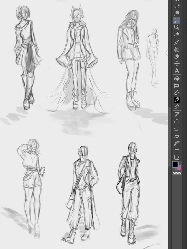Viewport: 187px width, 249px height.
Task: Select the Blend droplets tool
Action: (177, 49)
